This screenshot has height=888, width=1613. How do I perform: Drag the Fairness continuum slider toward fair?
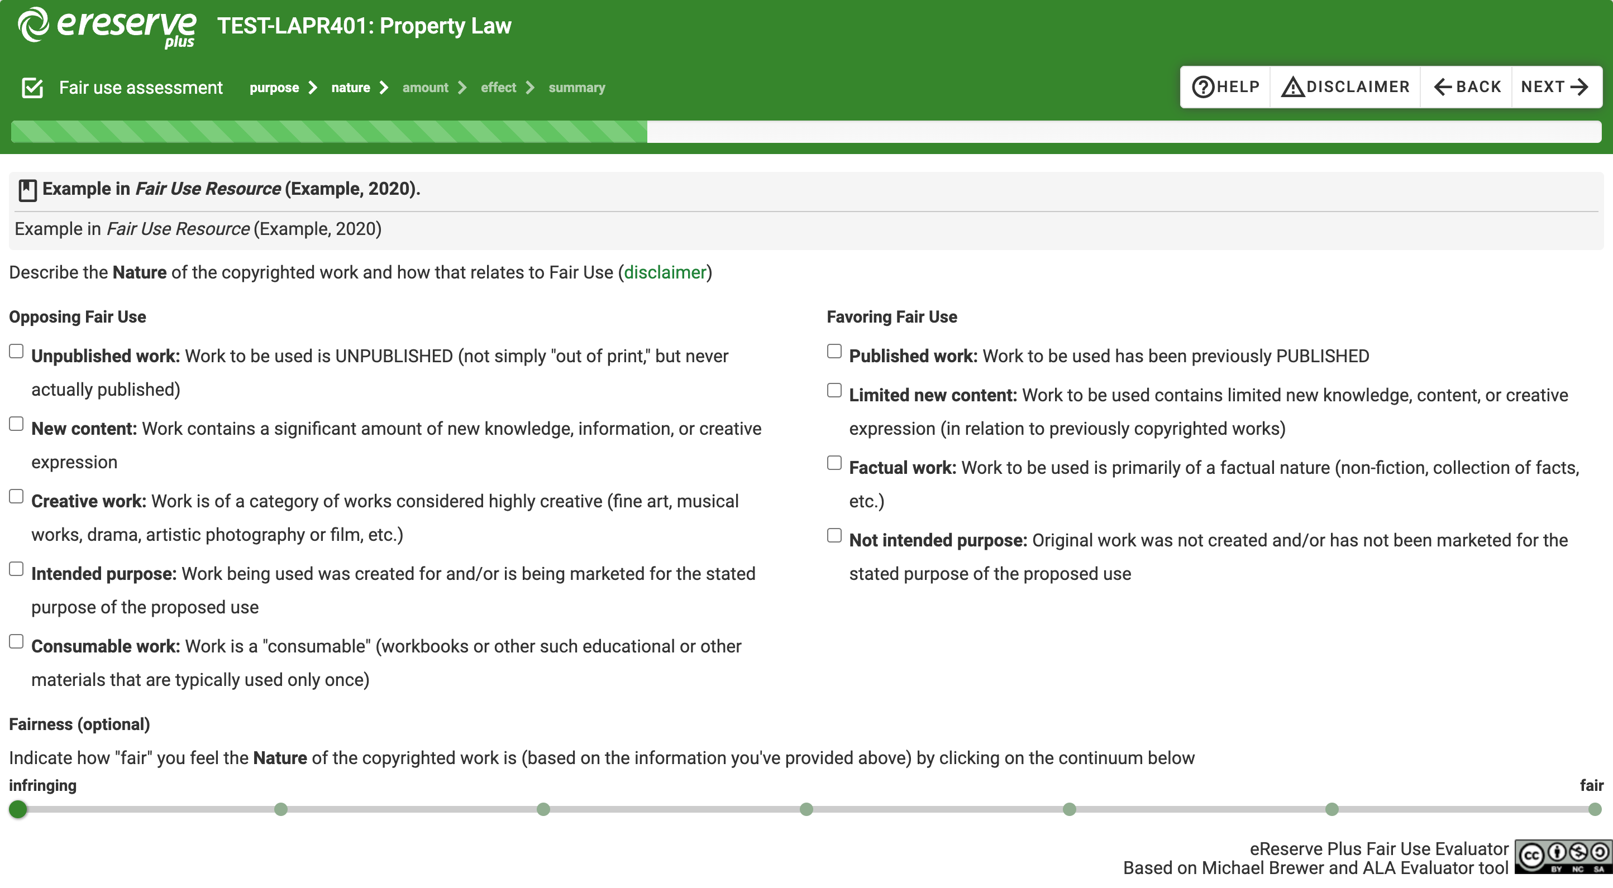click(x=1593, y=807)
